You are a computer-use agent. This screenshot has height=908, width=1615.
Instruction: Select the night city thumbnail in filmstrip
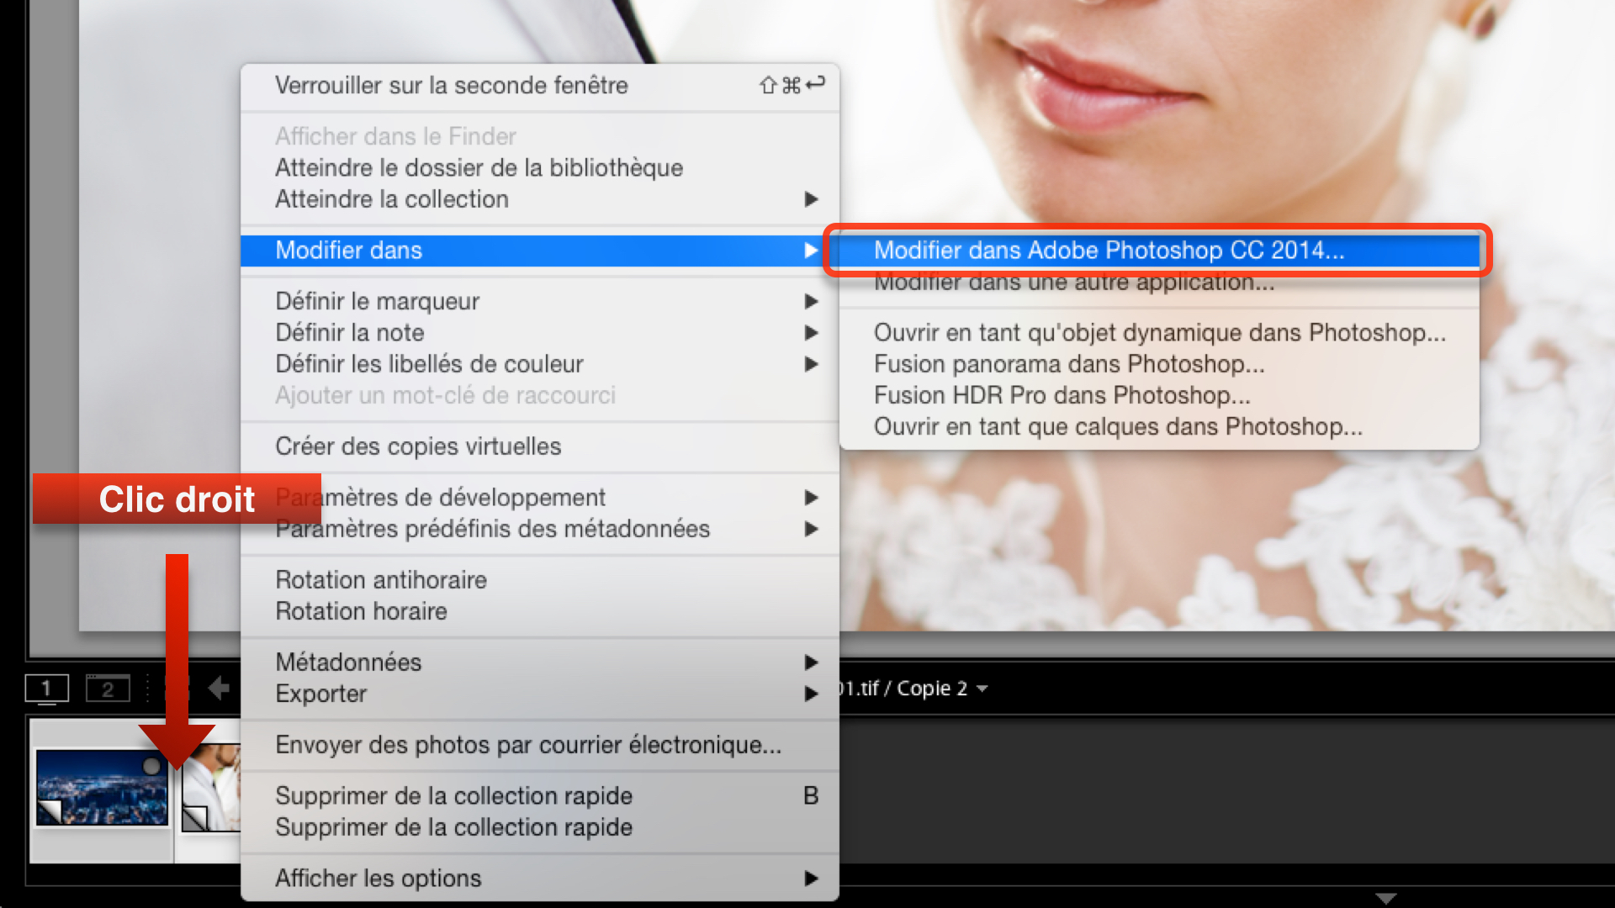tap(101, 789)
